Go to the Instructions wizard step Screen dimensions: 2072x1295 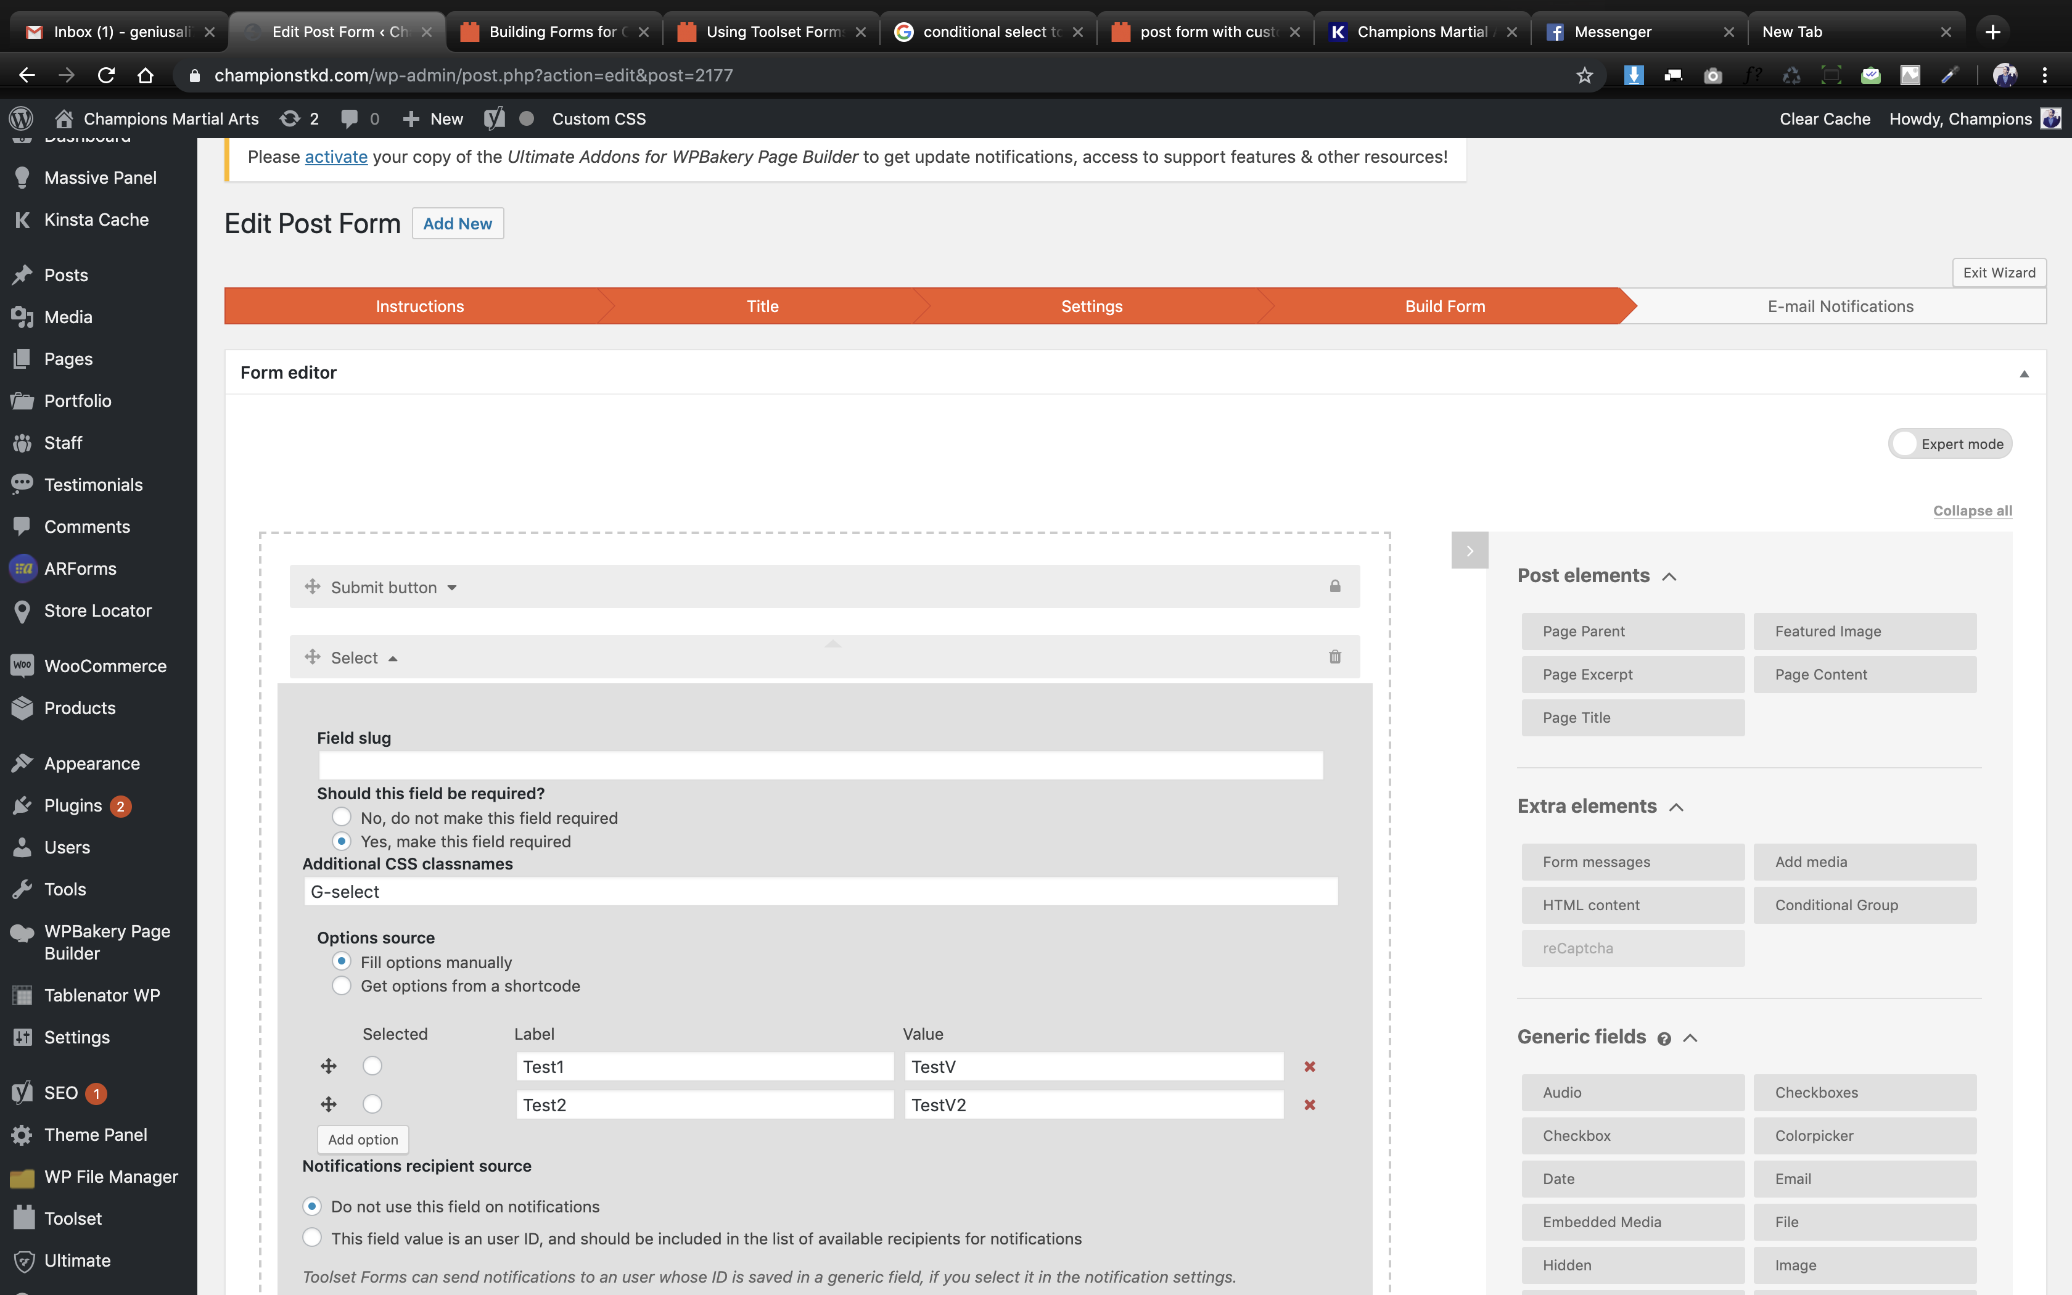(419, 306)
